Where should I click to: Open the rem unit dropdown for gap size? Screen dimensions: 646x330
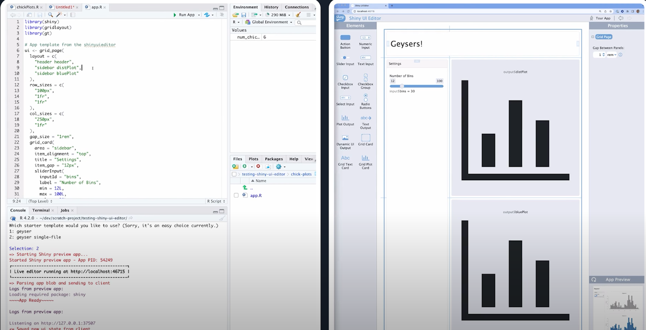pyautogui.click(x=612, y=55)
